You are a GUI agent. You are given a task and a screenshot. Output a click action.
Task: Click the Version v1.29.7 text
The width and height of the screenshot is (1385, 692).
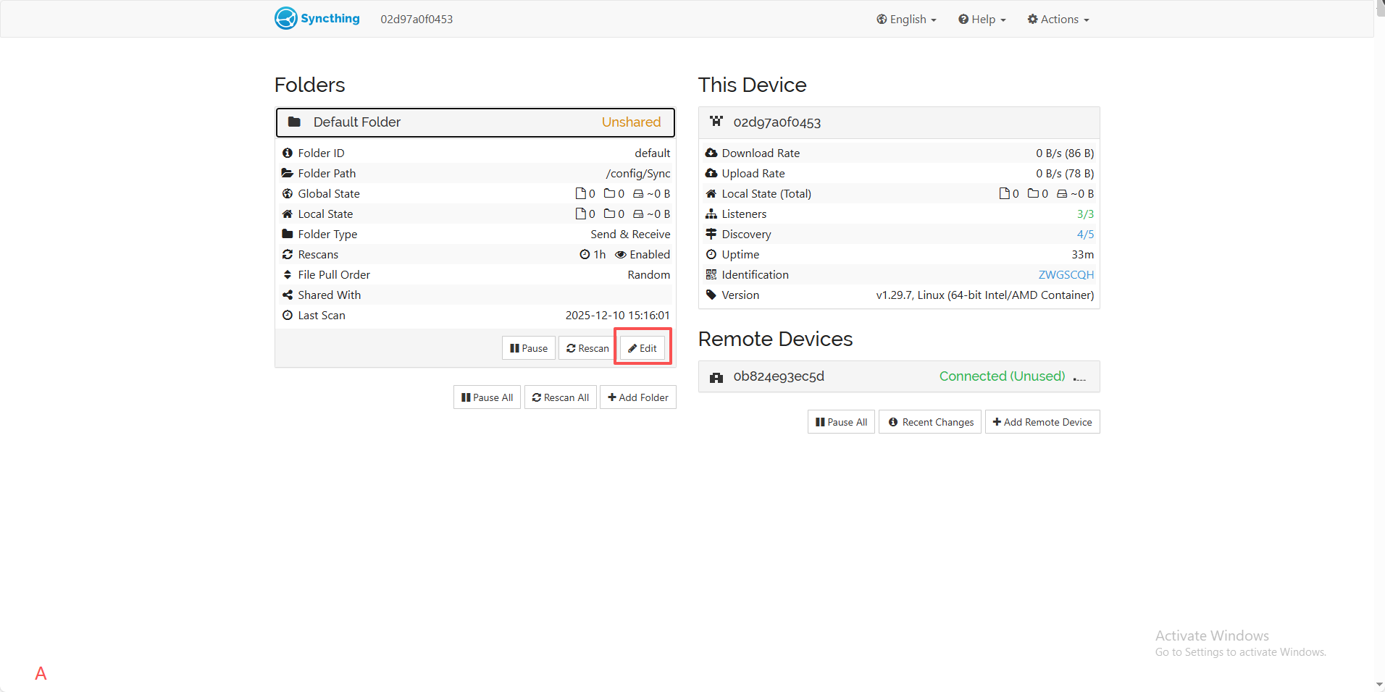pyautogui.click(x=985, y=295)
